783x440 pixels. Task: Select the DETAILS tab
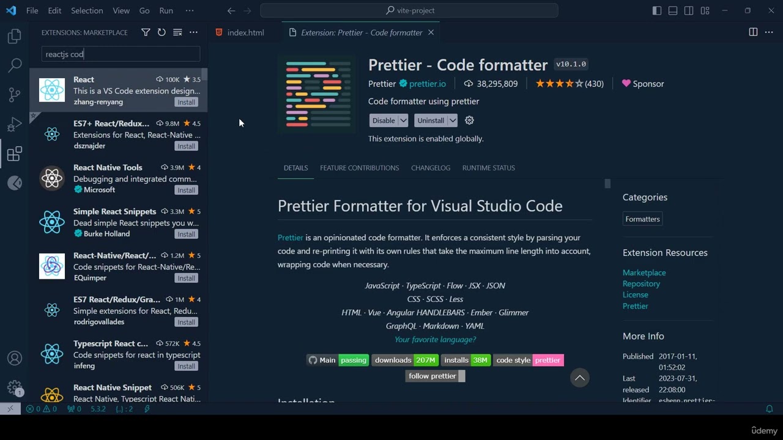click(x=295, y=167)
